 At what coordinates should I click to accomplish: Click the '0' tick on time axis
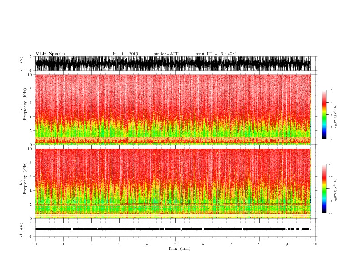pyautogui.click(x=35, y=244)
